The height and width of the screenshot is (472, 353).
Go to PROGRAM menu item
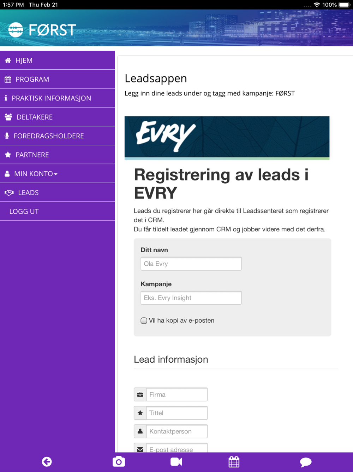(x=58, y=79)
